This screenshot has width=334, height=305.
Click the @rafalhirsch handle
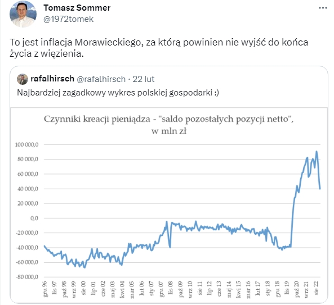click(x=101, y=79)
